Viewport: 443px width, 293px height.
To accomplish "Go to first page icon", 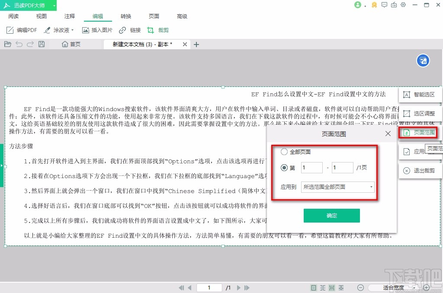I will point(181,288).
